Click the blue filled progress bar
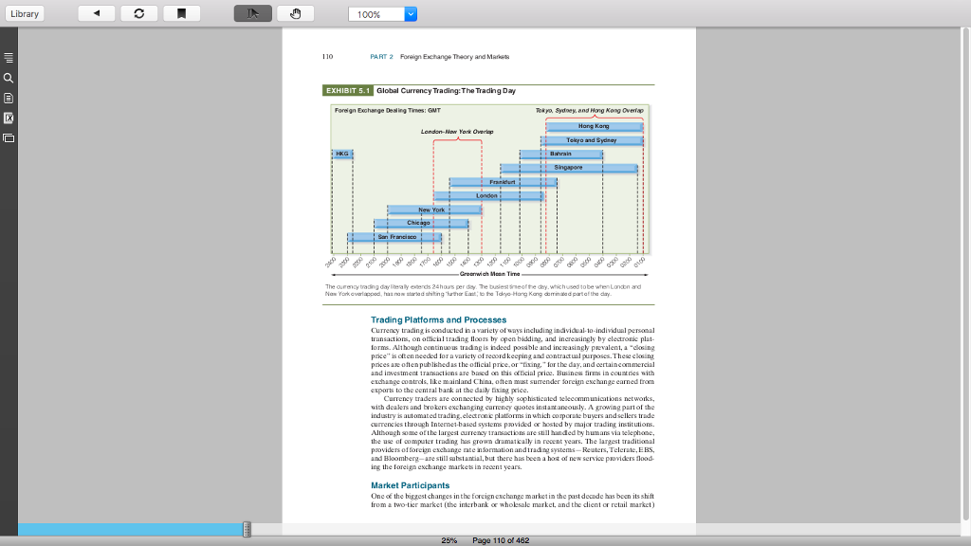 pos(131,529)
